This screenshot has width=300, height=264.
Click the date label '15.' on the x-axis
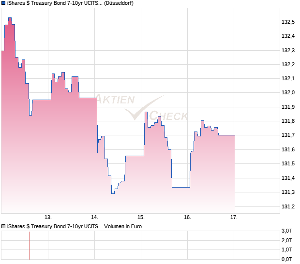click(x=141, y=218)
